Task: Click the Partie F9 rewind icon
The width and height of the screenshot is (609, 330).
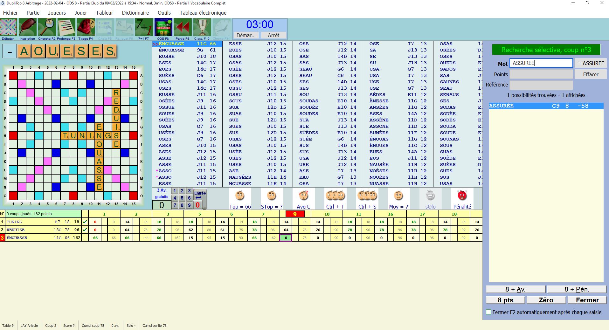Action: pos(183,27)
